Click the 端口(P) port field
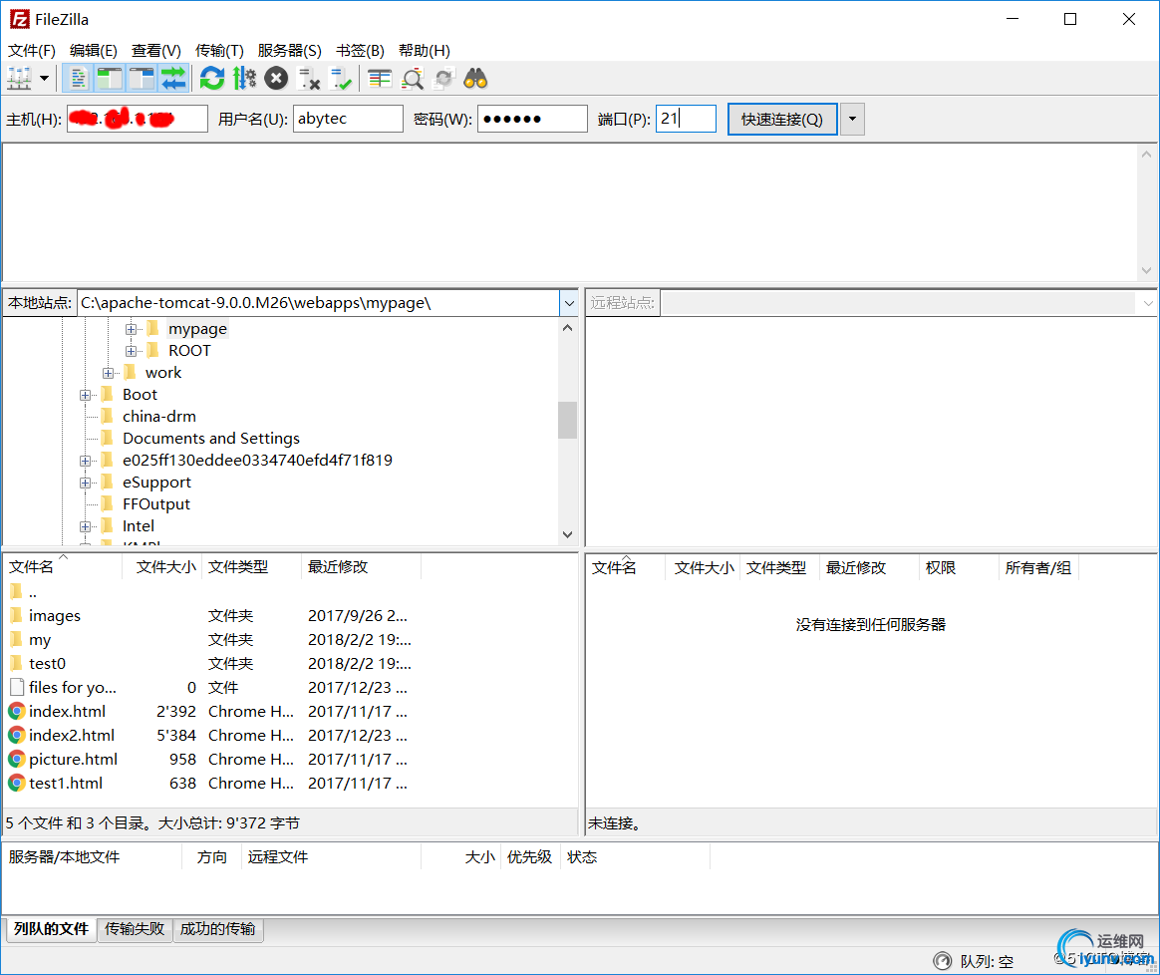Viewport: 1160px width, 975px height. [x=686, y=119]
